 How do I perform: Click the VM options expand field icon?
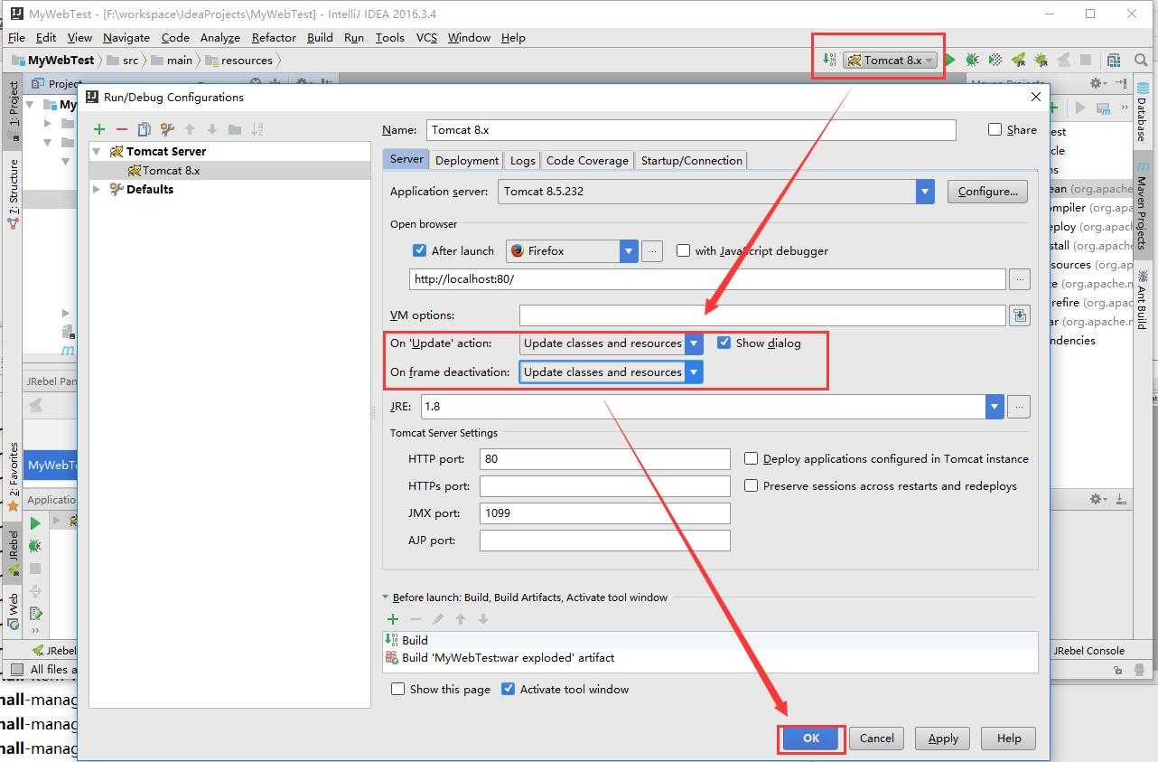(x=1020, y=315)
